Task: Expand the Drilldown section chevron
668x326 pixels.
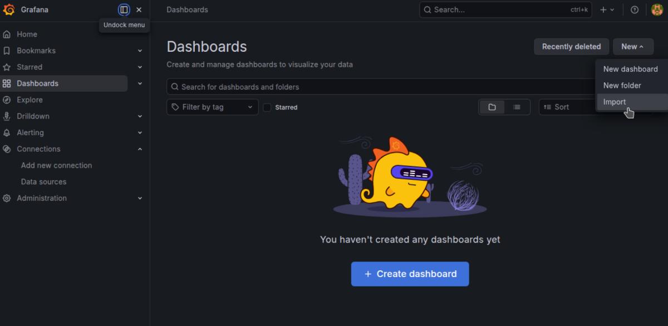Action: point(140,116)
